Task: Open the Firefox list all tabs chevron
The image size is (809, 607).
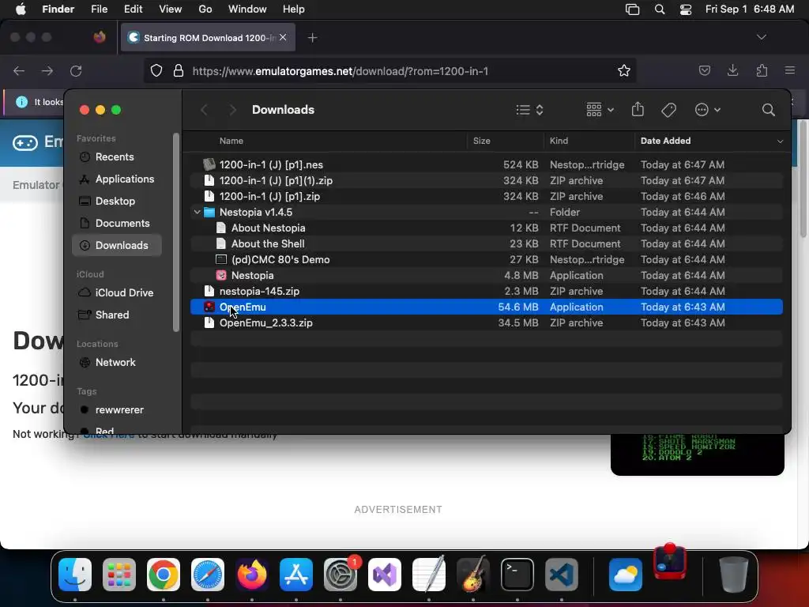Action: [x=761, y=37]
